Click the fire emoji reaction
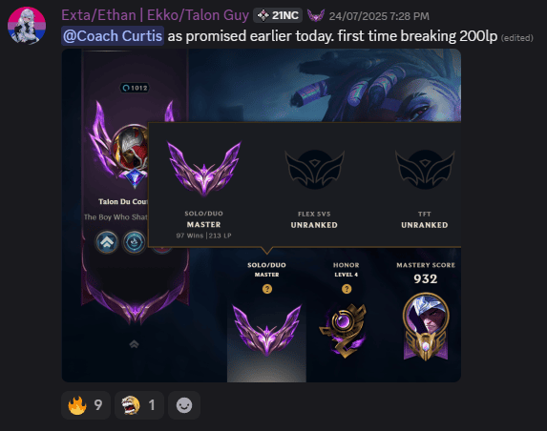The width and height of the screenshot is (547, 431). [x=86, y=405]
